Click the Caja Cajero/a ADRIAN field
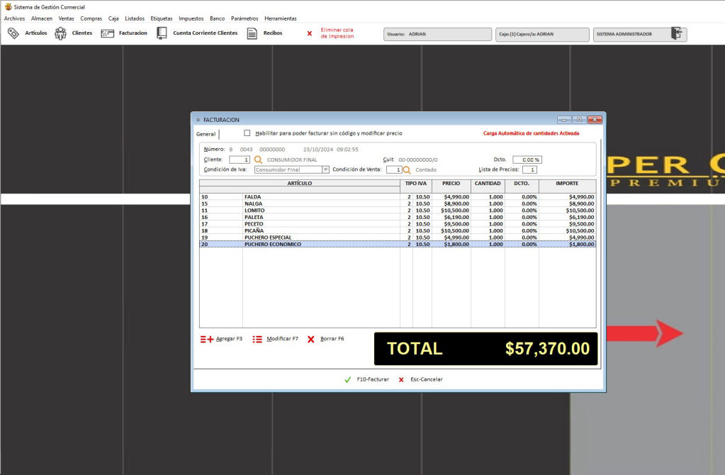Viewport: 725px width, 475px height. pyautogui.click(x=542, y=34)
